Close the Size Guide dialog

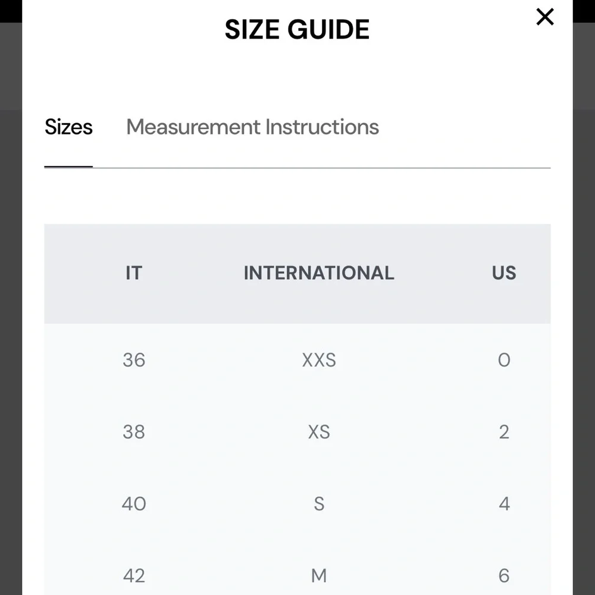point(544,17)
